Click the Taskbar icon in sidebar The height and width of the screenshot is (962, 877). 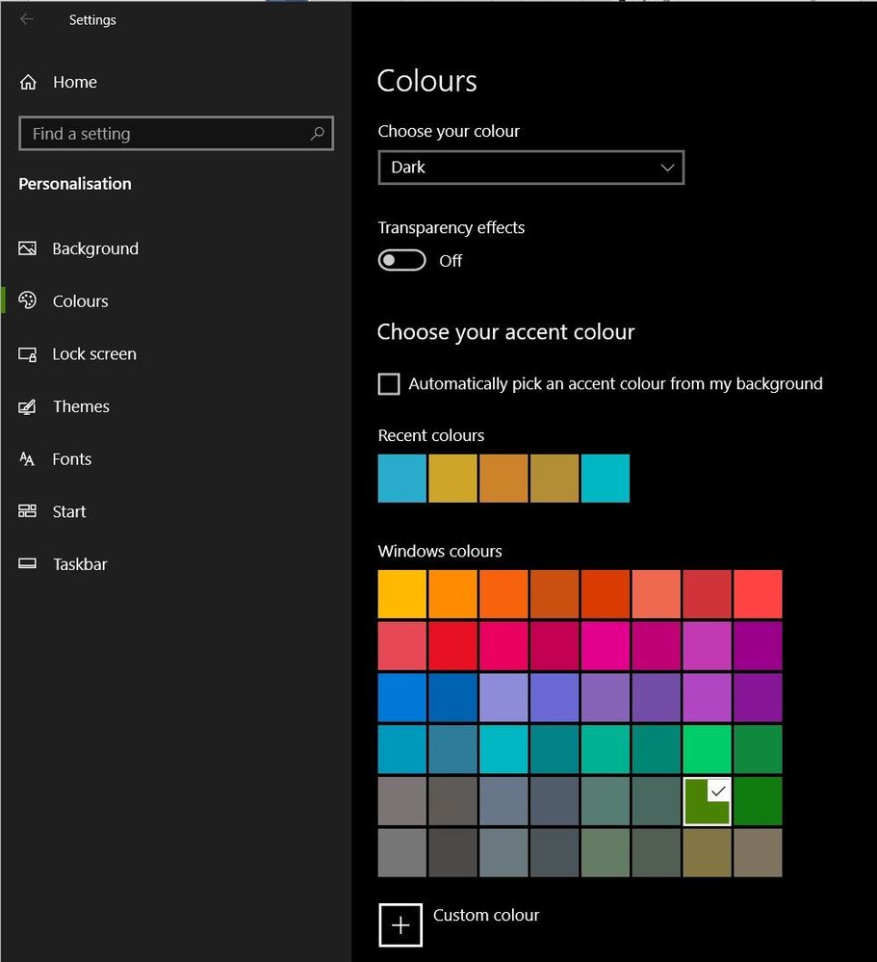pyautogui.click(x=28, y=564)
